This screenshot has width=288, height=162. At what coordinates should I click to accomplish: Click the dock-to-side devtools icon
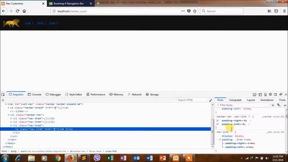[x=275, y=94]
